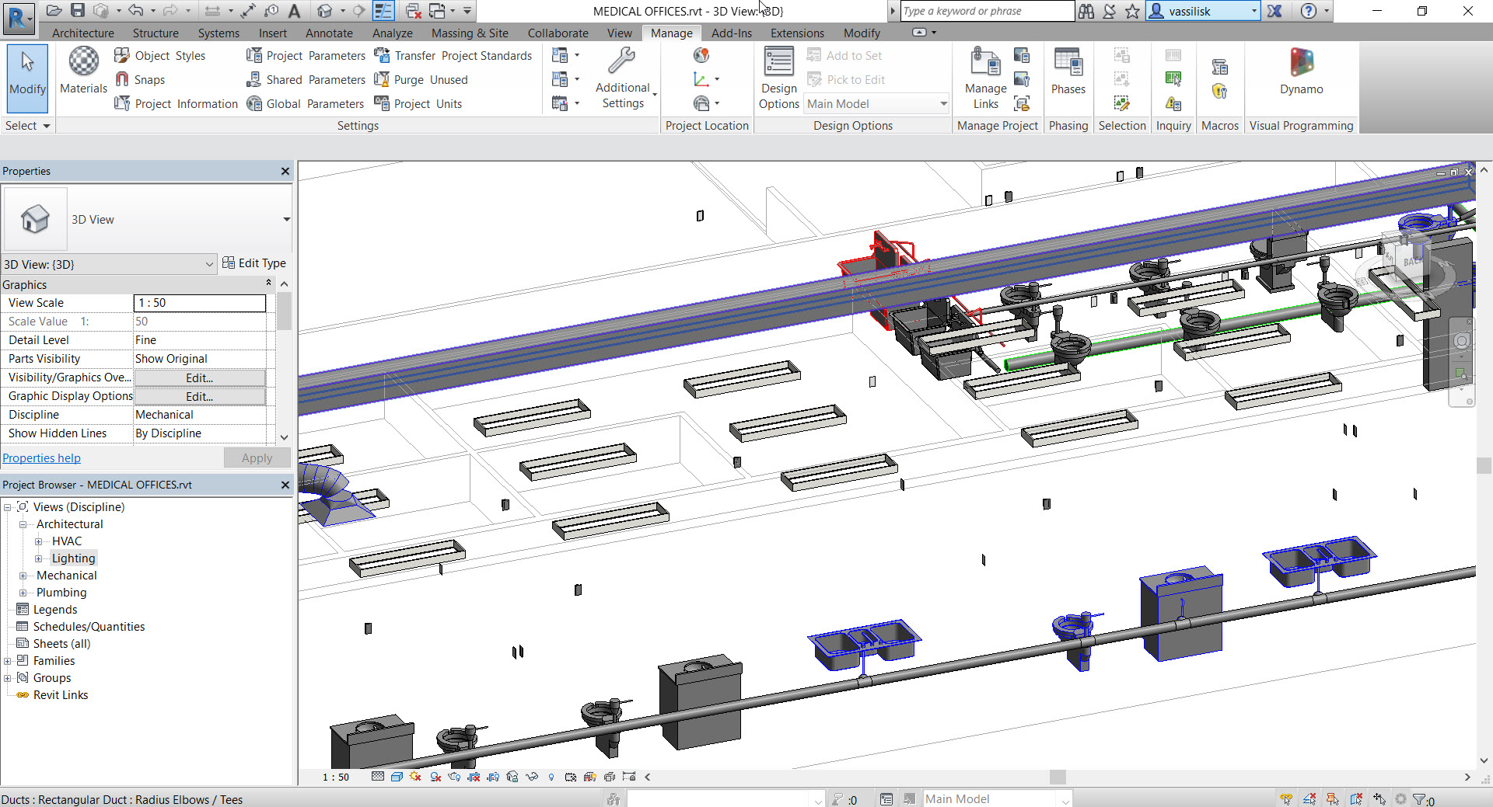Image resolution: width=1493 pixels, height=807 pixels.
Task: Click Edit for Visibility/Graphics Overrides
Action: click(200, 377)
